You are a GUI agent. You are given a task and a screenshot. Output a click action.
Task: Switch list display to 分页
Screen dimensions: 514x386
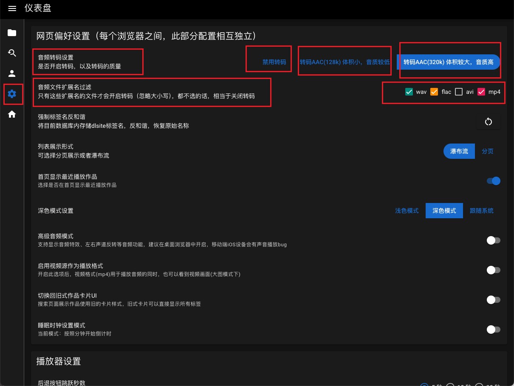coord(487,151)
